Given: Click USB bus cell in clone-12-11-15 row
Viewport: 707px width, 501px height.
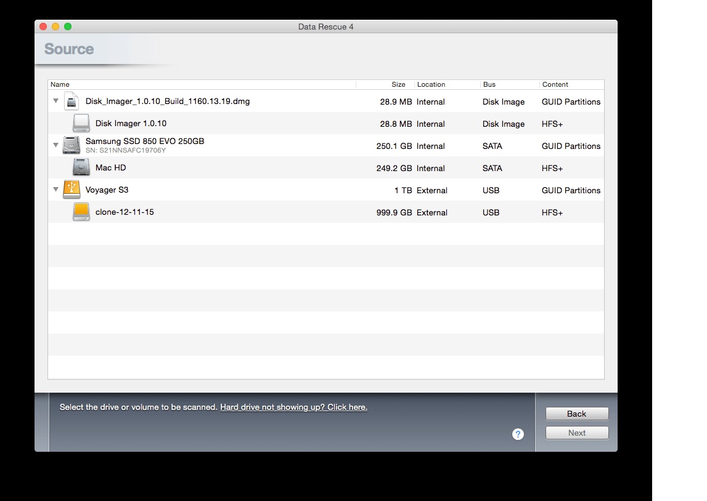Looking at the screenshot, I should pyautogui.click(x=491, y=212).
